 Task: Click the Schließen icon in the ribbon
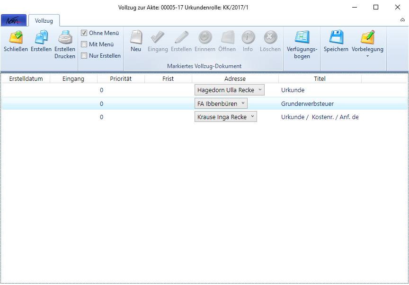pyautogui.click(x=16, y=38)
